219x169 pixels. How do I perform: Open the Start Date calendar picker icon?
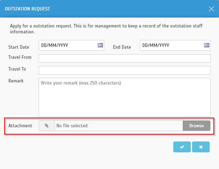point(100,45)
